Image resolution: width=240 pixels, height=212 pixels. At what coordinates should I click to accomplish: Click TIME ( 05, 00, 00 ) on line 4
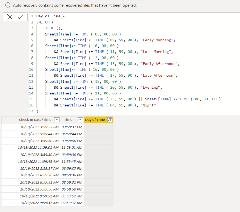coord(100,34)
